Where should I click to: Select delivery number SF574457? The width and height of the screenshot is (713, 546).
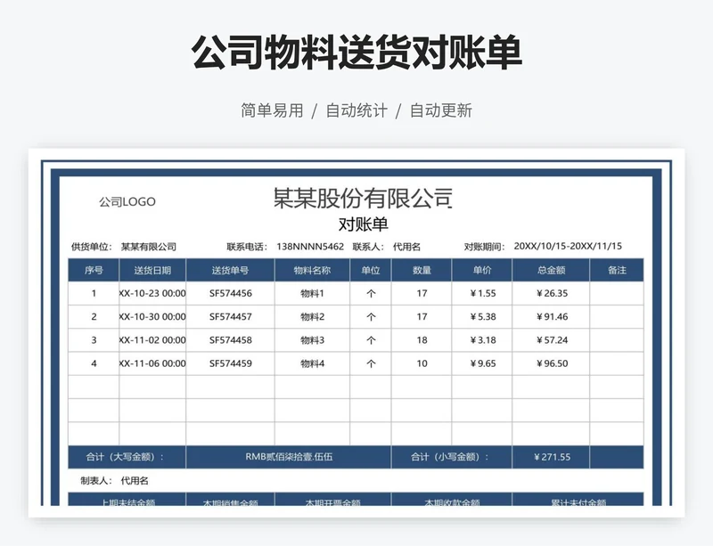pos(231,317)
